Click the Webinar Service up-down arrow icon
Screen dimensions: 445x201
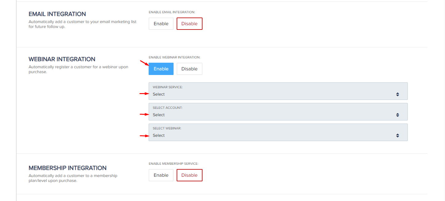point(398,94)
